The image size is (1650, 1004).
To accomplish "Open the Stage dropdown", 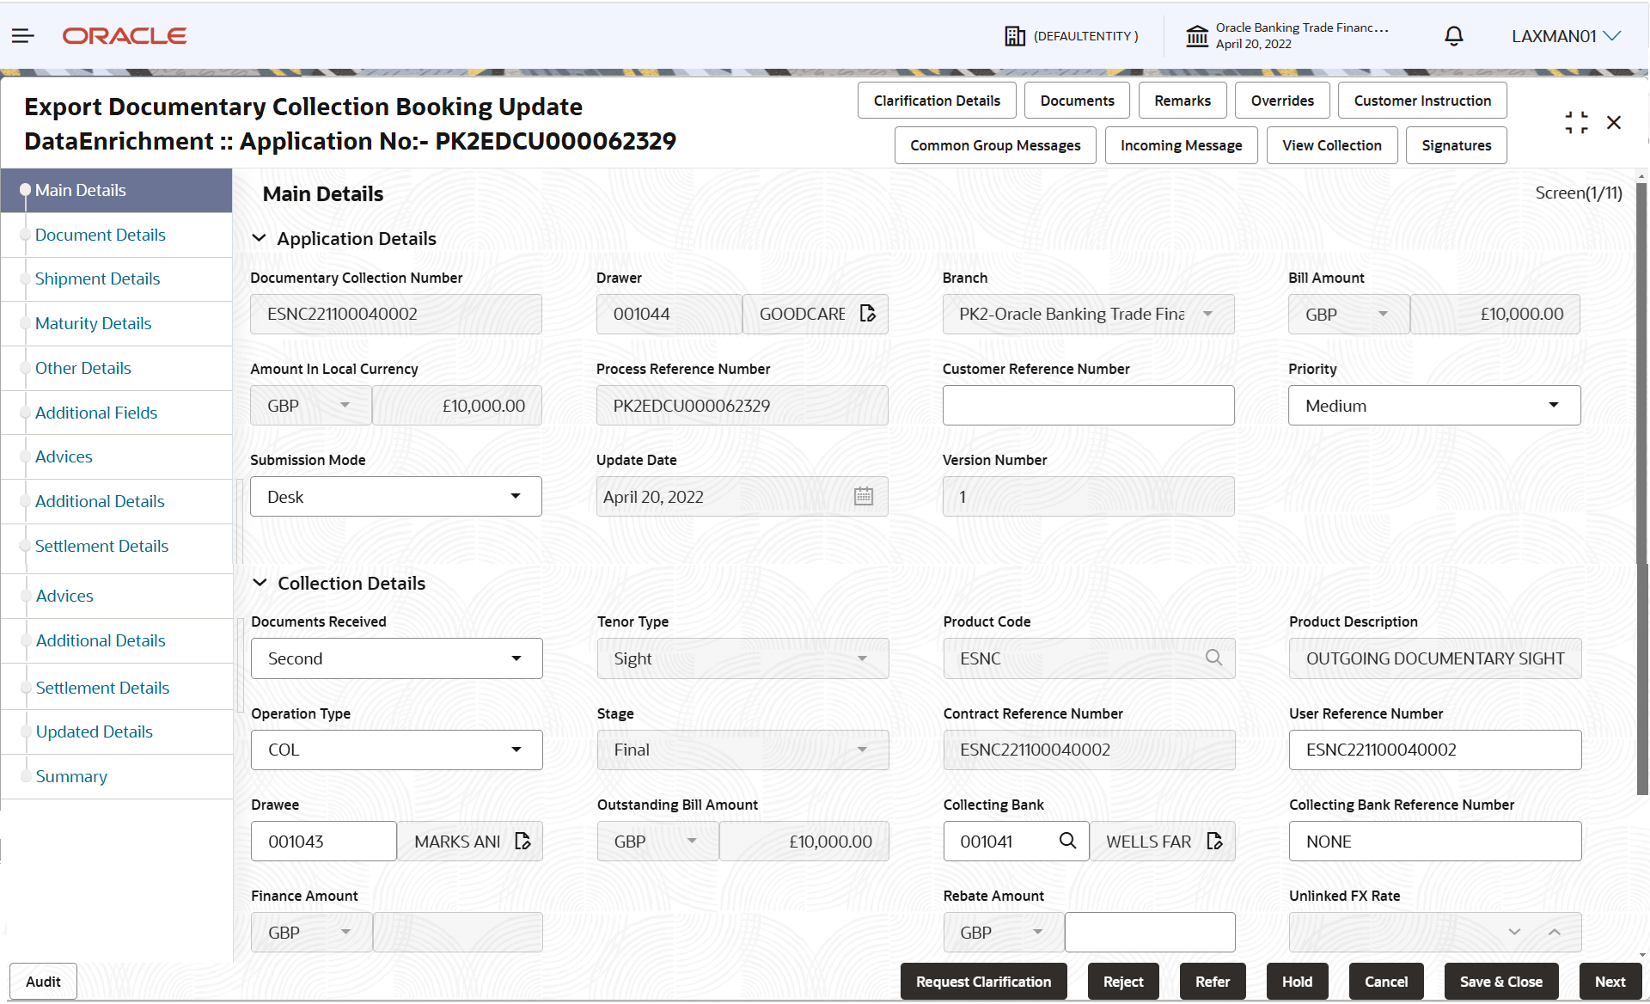I will coord(742,750).
